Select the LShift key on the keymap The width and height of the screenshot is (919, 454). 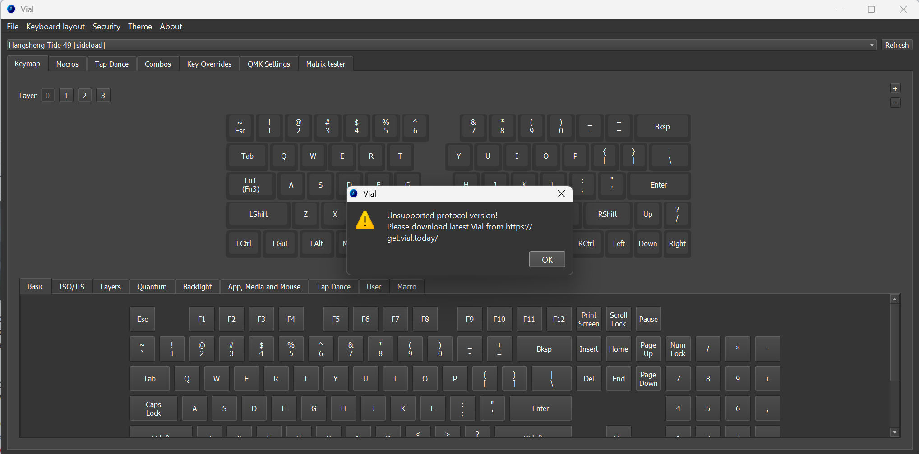(259, 214)
